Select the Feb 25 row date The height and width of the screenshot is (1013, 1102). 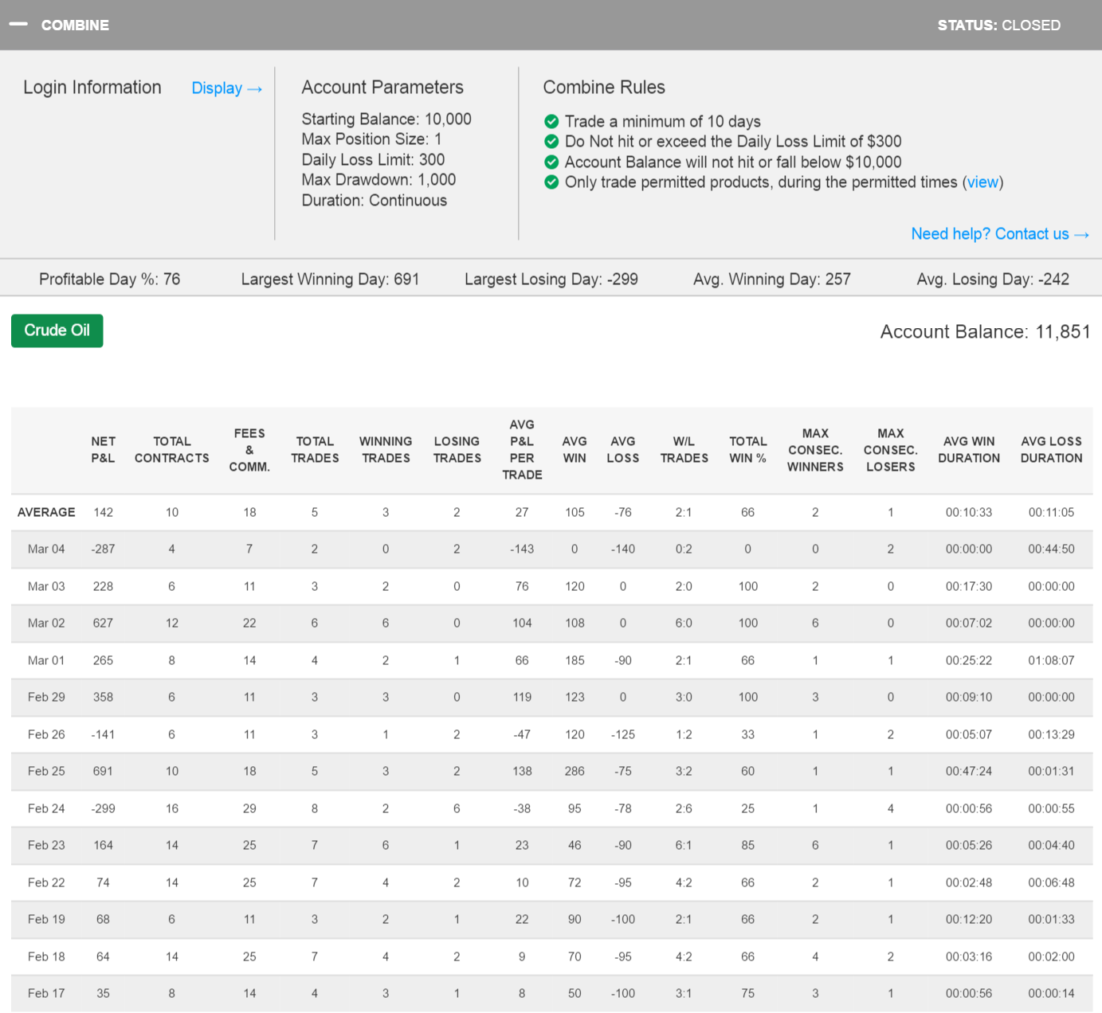coord(46,771)
